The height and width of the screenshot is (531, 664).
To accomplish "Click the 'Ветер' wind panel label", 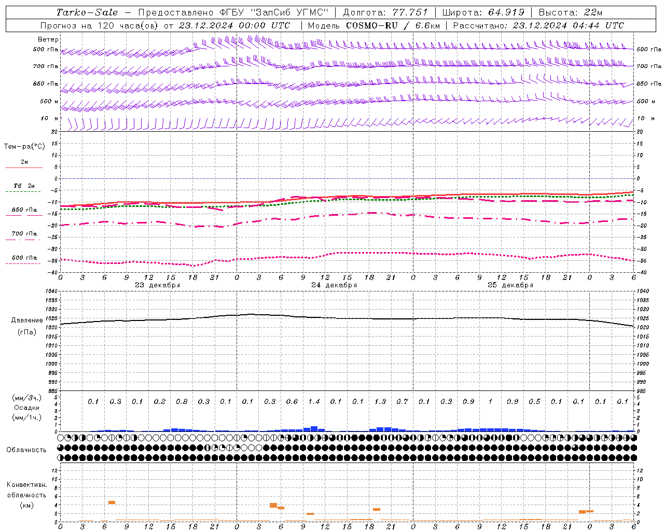I will 48,39.
